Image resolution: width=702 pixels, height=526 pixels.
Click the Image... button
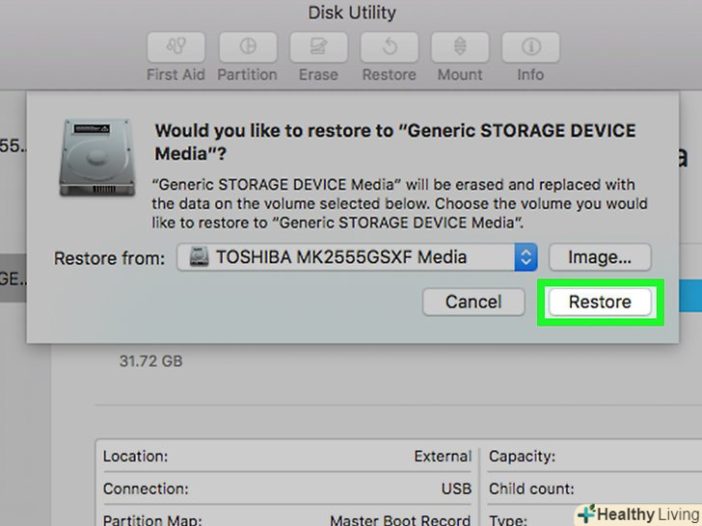[600, 257]
